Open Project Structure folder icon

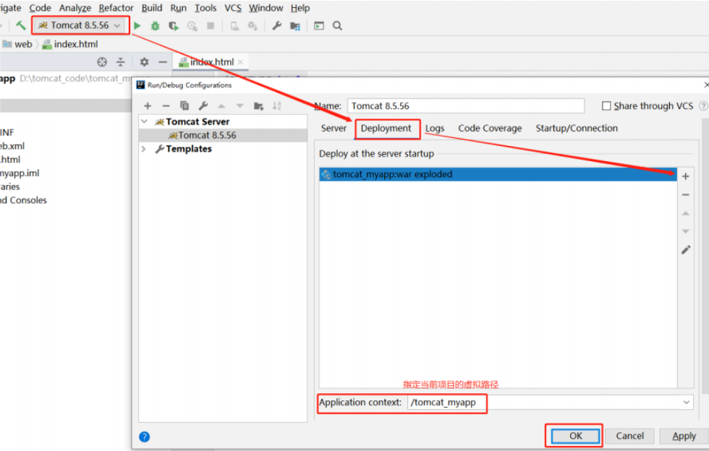tap(295, 26)
